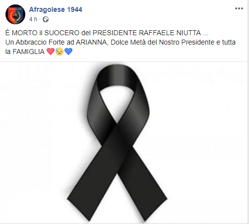Click the sad sweating face emoji
Viewport: 249px width, 224px height.
[60, 52]
